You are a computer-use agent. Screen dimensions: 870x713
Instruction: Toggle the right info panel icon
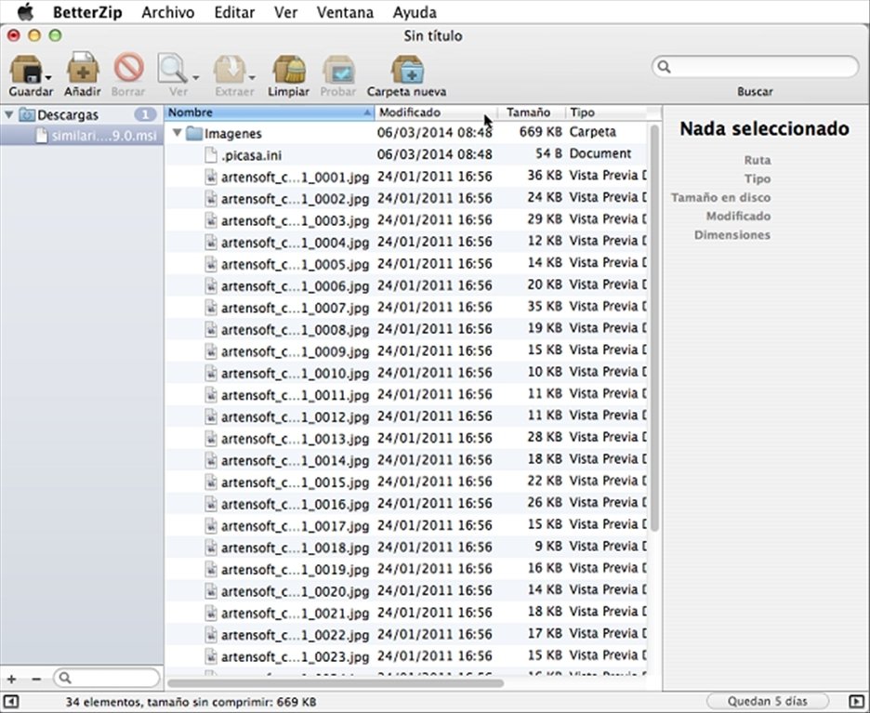click(x=857, y=701)
